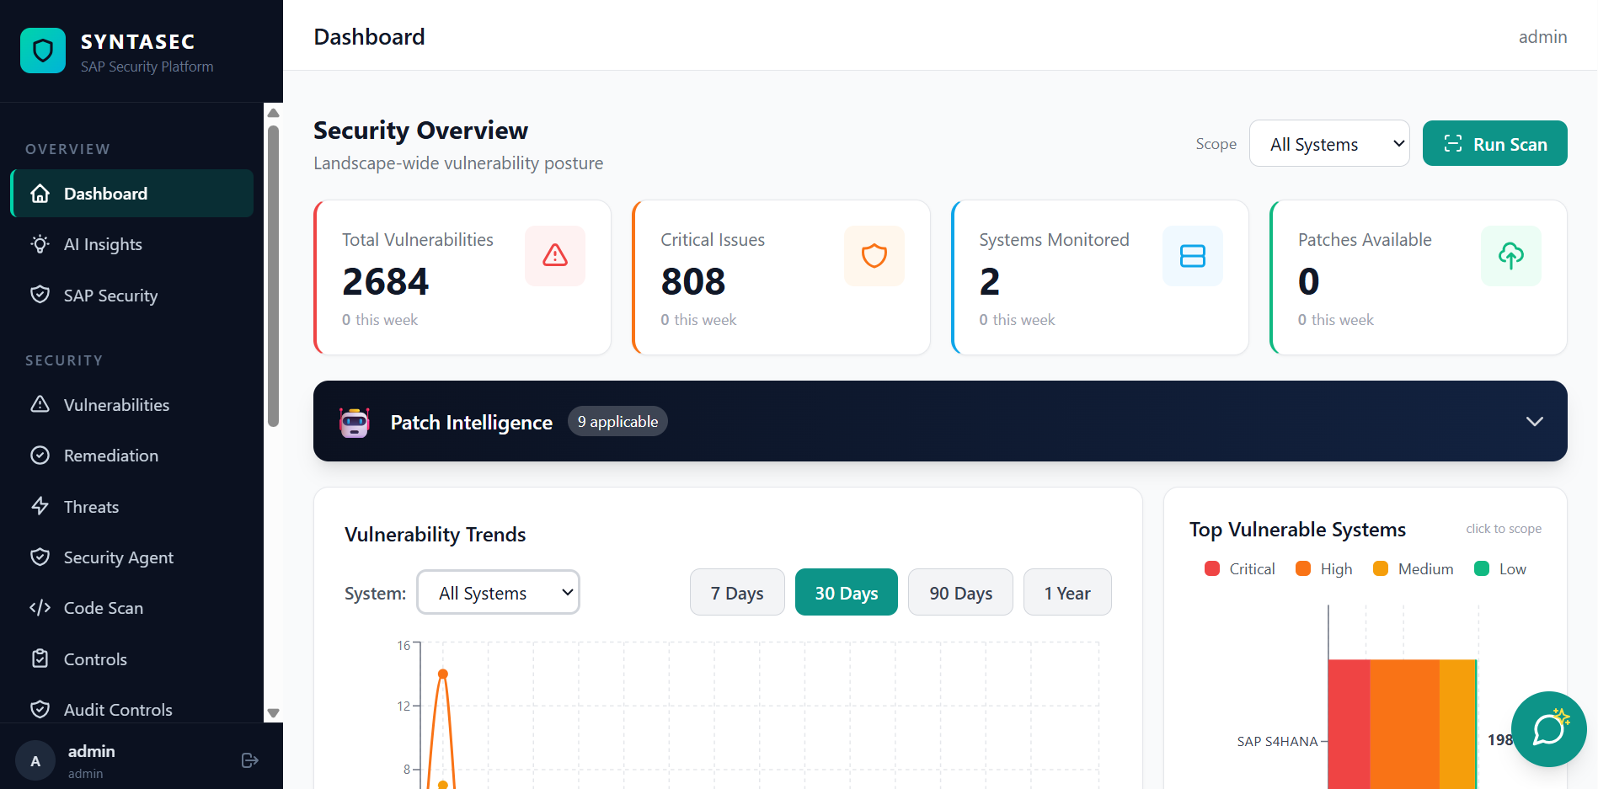Click the logout icon beside admin
Viewport: 1598px width, 789px height.
pyautogui.click(x=249, y=760)
